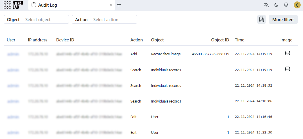Click the NtechLab logo
303x139 pixels.
coord(13,5)
